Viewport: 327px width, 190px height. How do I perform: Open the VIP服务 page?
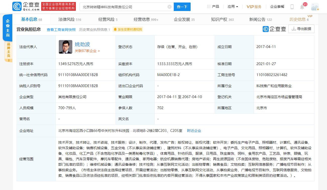coord(254,7)
